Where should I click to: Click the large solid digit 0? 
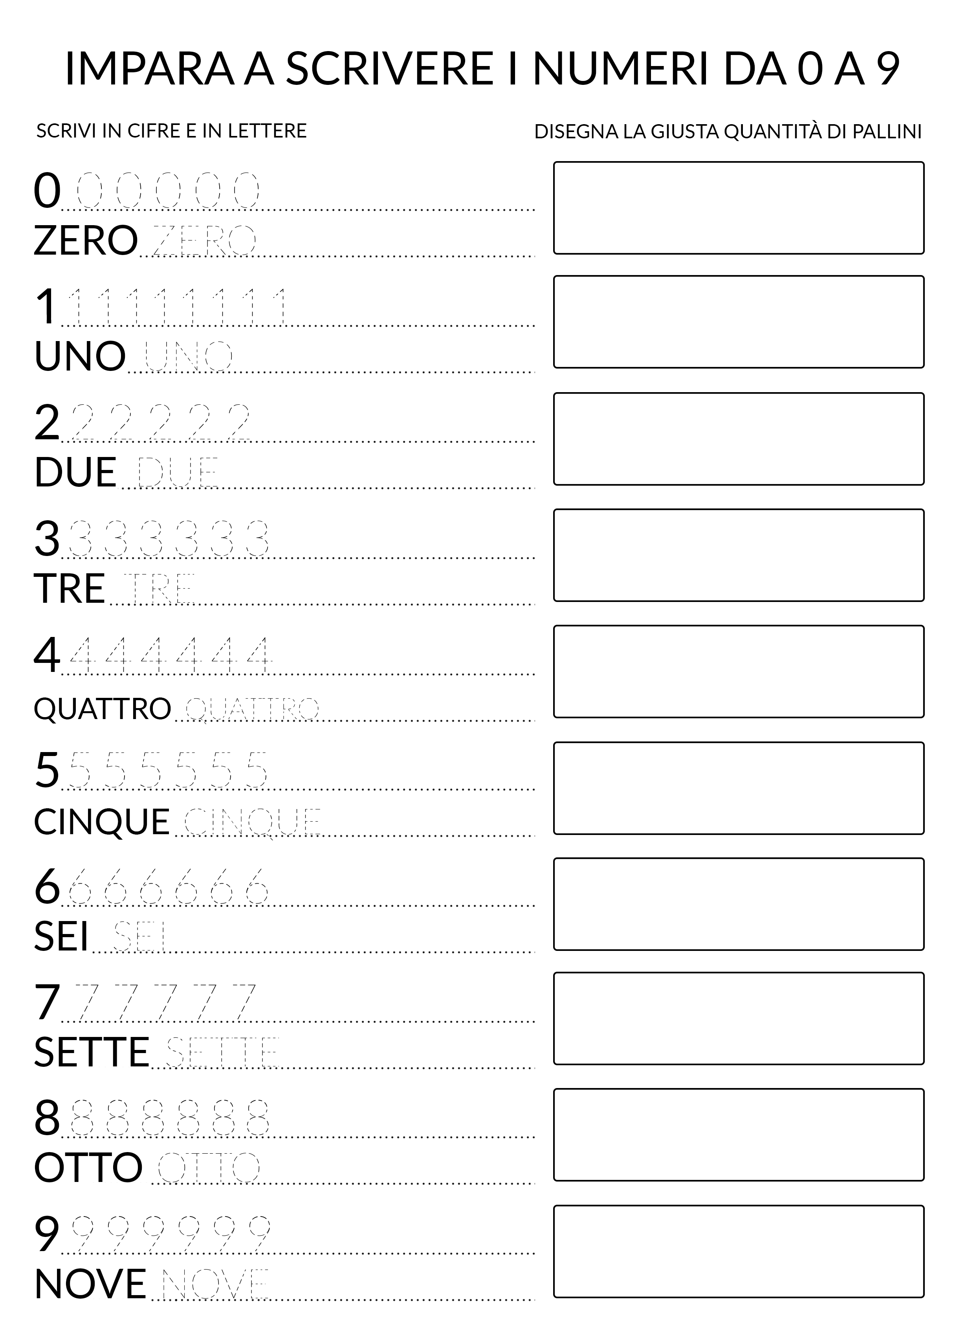coord(47,191)
